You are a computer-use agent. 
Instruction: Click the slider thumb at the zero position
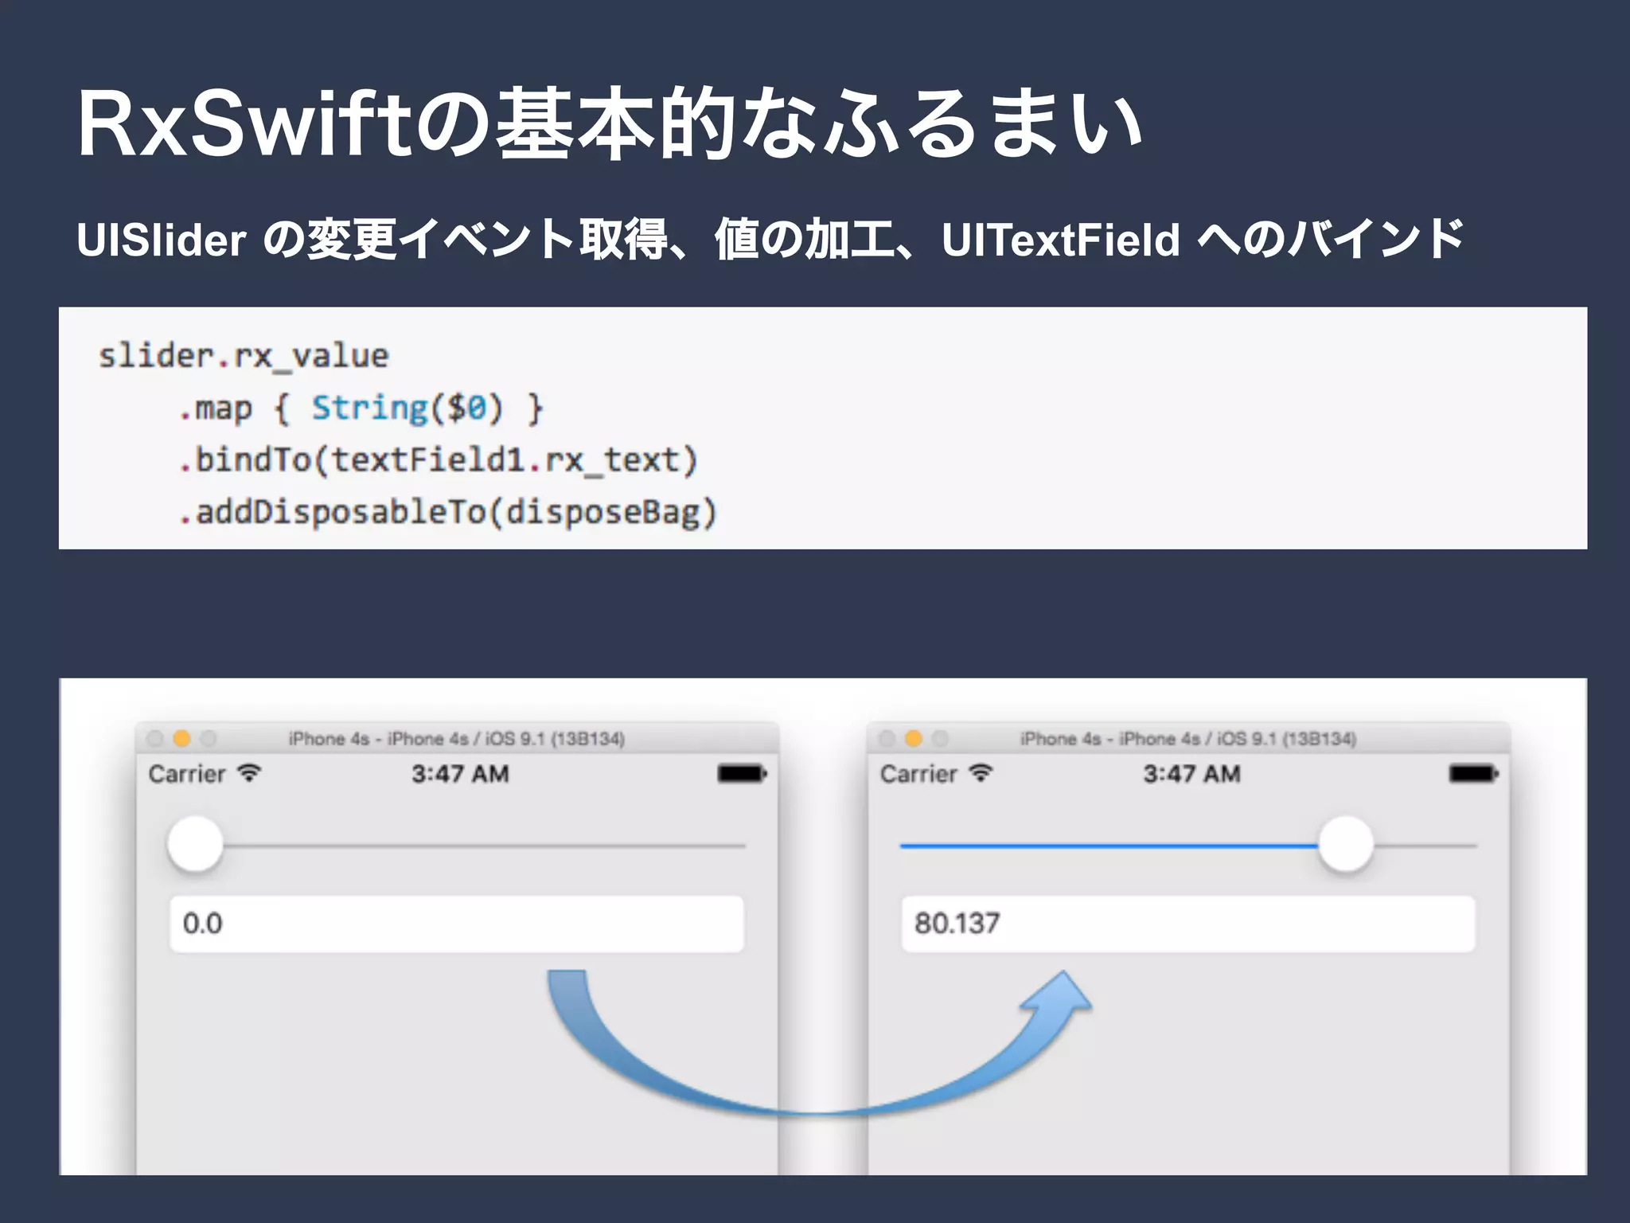click(195, 844)
